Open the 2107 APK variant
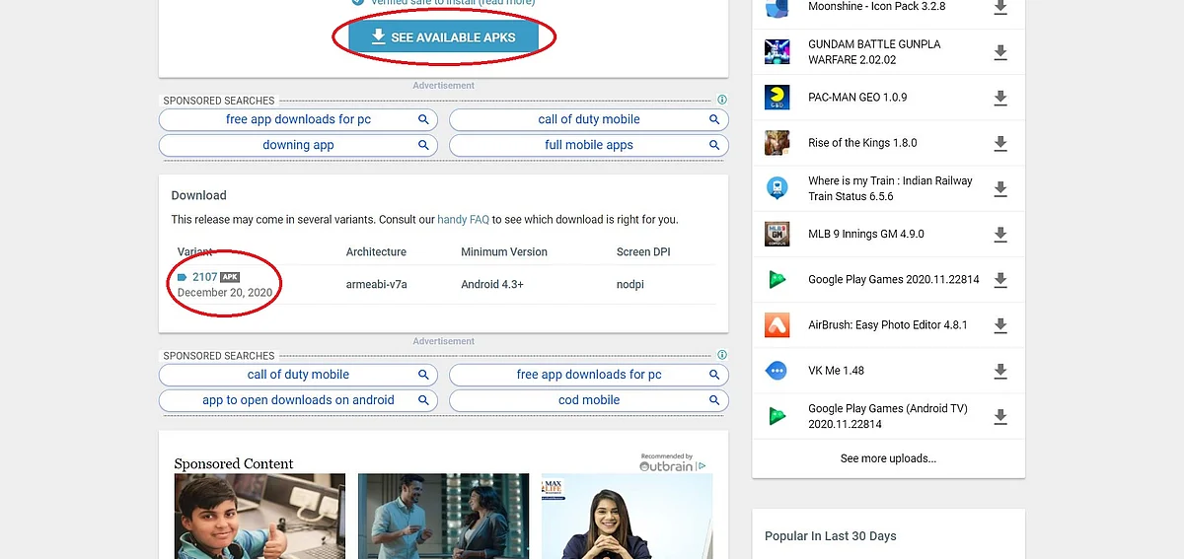This screenshot has height=559, width=1184. [205, 277]
